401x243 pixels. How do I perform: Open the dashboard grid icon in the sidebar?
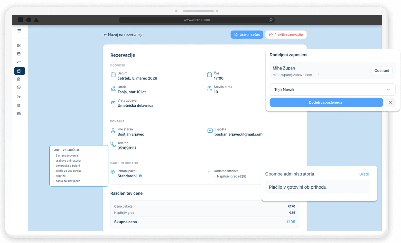click(19, 46)
